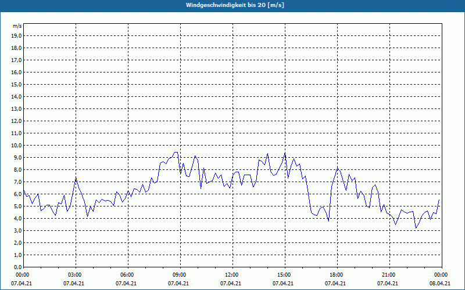Select the m/s unit label
465x290 pixels.
tap(17, 26)
